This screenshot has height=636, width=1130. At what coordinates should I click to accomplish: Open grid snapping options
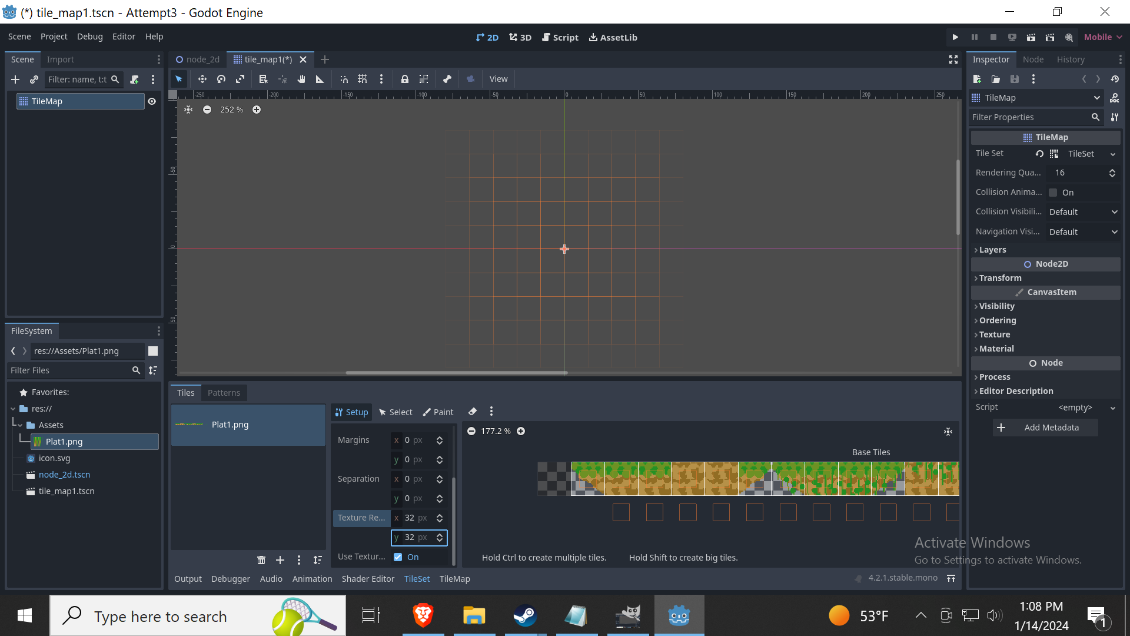(x=363, y=79)
